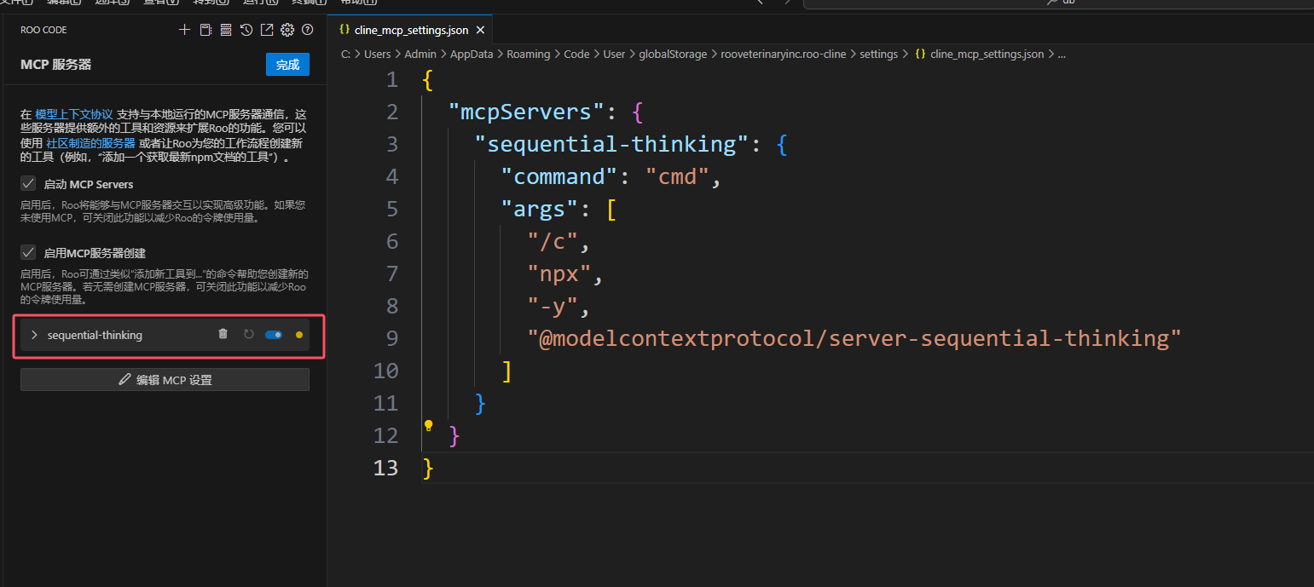Click the closing square bracket on line 10
1314x587 pixels.
506,371
